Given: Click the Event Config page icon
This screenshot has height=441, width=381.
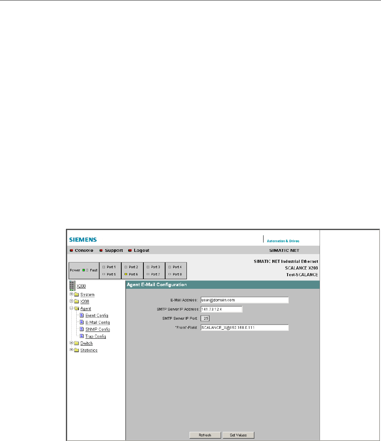Looking at the screenshot, I should point(82,315).
